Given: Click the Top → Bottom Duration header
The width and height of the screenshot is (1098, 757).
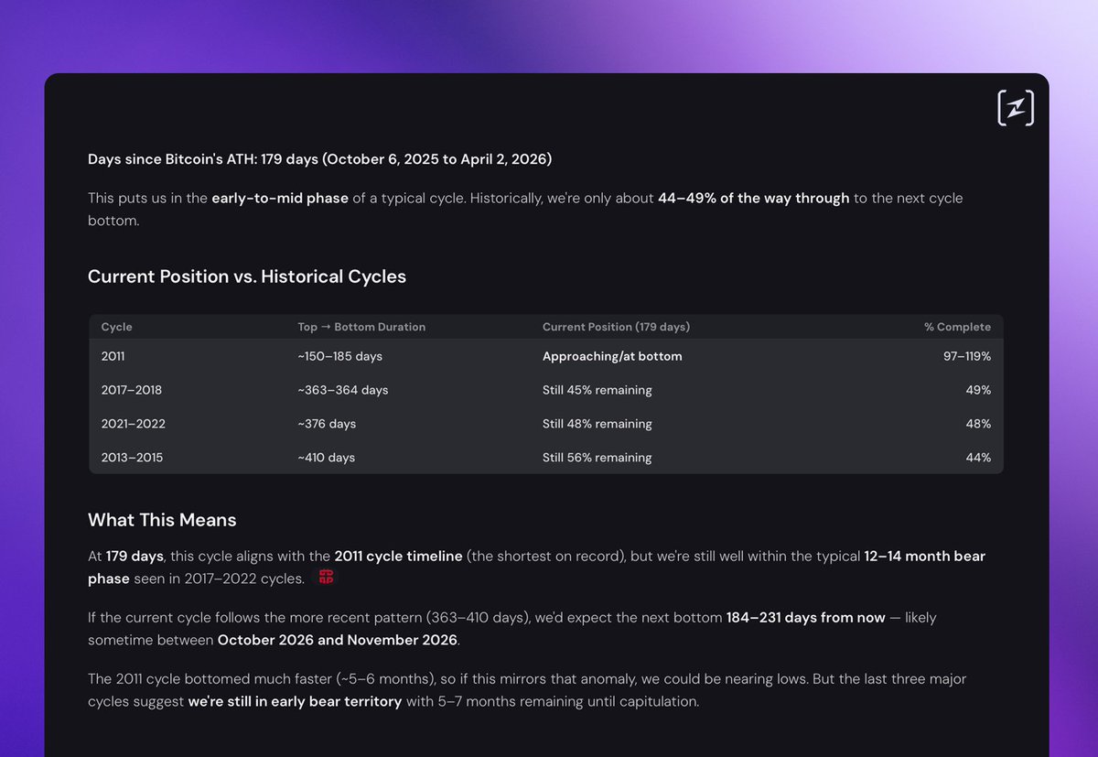Looking at the screenshot, I should [361, 327].
